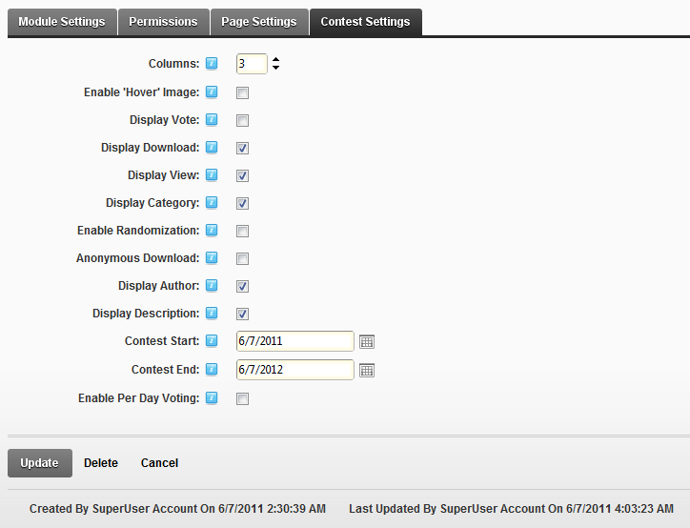Open the Permissions tab
690x528 pixels.
163,22
